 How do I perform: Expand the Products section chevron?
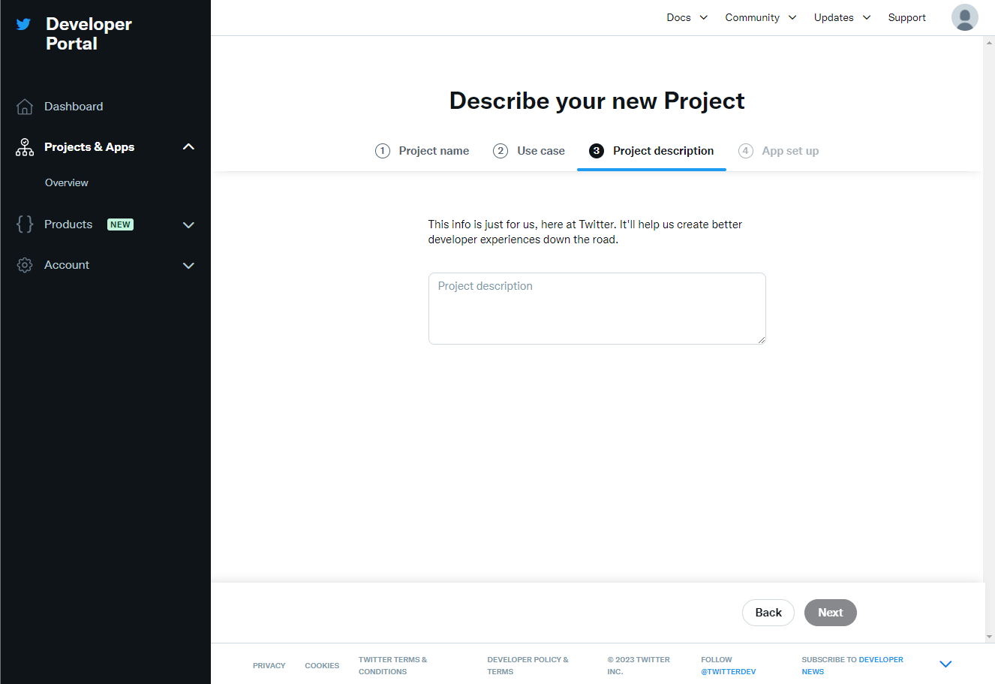(188, 225)
